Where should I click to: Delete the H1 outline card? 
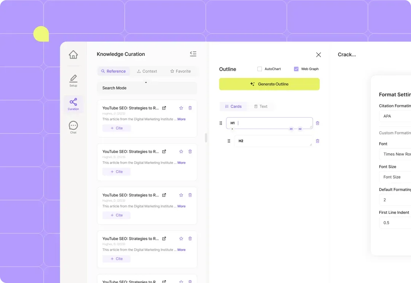point(317,123)
